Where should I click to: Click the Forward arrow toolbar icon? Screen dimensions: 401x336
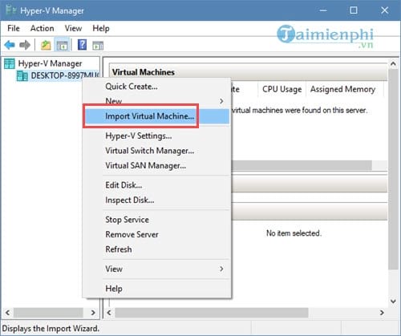click(25, 45)
